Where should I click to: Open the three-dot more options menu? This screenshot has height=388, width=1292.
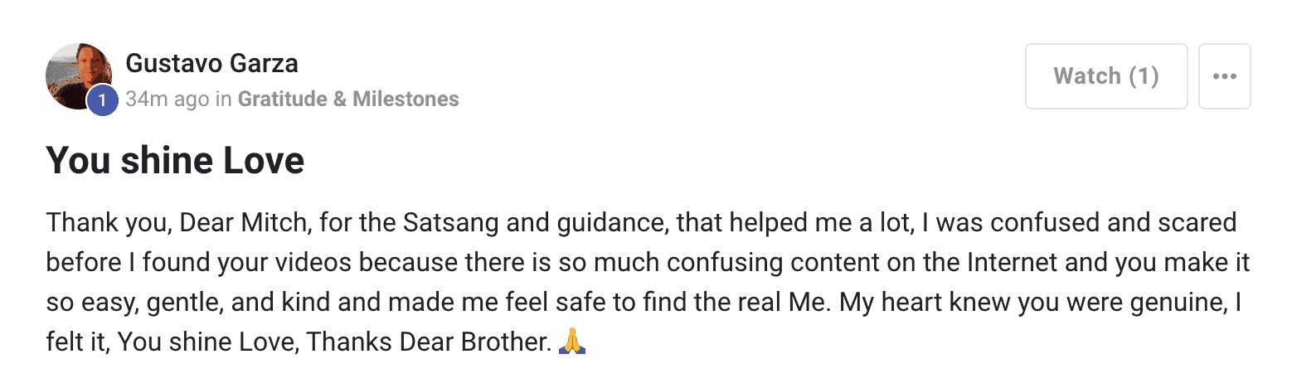(x=1224, y=76)
